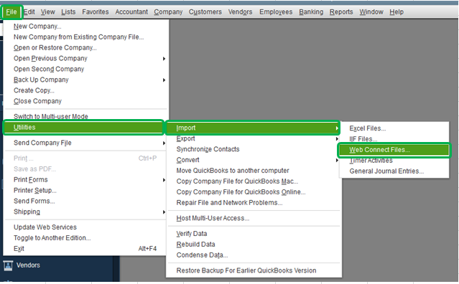459x284 pixels.
Task: Select Synchronize Contacts
Action: point(254,149)
